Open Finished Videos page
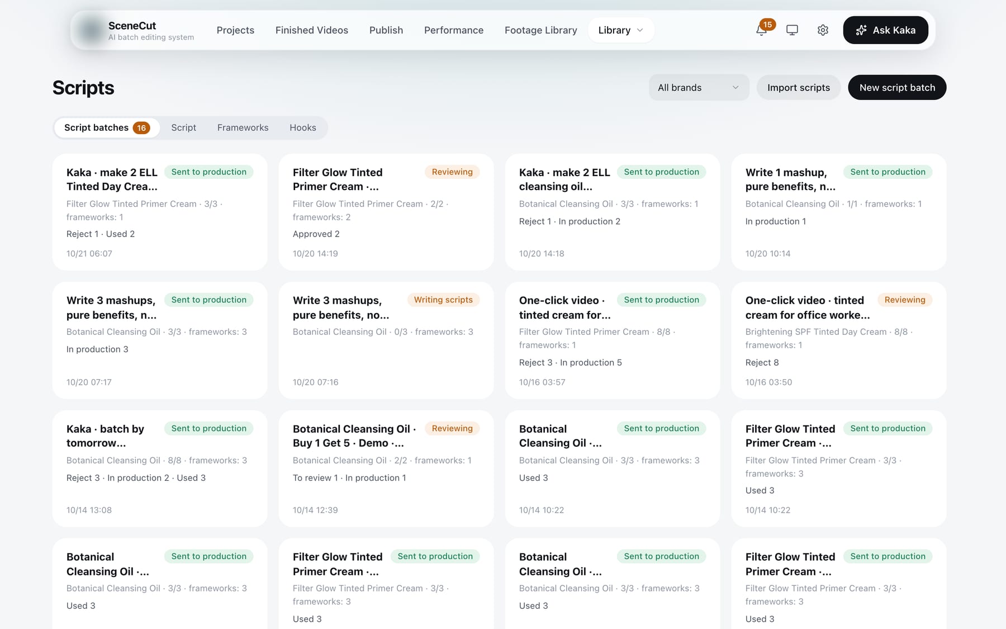The width and height of the screenshot is (1006, 629). click(312, 30)
